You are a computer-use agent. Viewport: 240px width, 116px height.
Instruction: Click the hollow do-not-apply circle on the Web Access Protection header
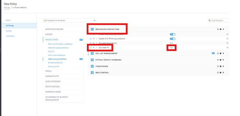(218, 29)
